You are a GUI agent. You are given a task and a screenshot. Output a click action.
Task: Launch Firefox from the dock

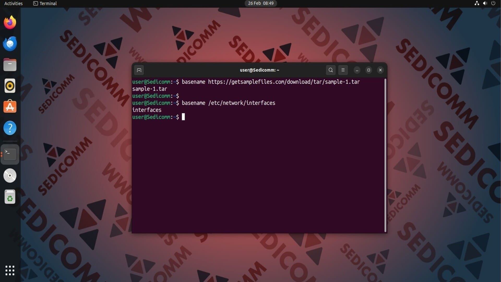tap(10, 22)
